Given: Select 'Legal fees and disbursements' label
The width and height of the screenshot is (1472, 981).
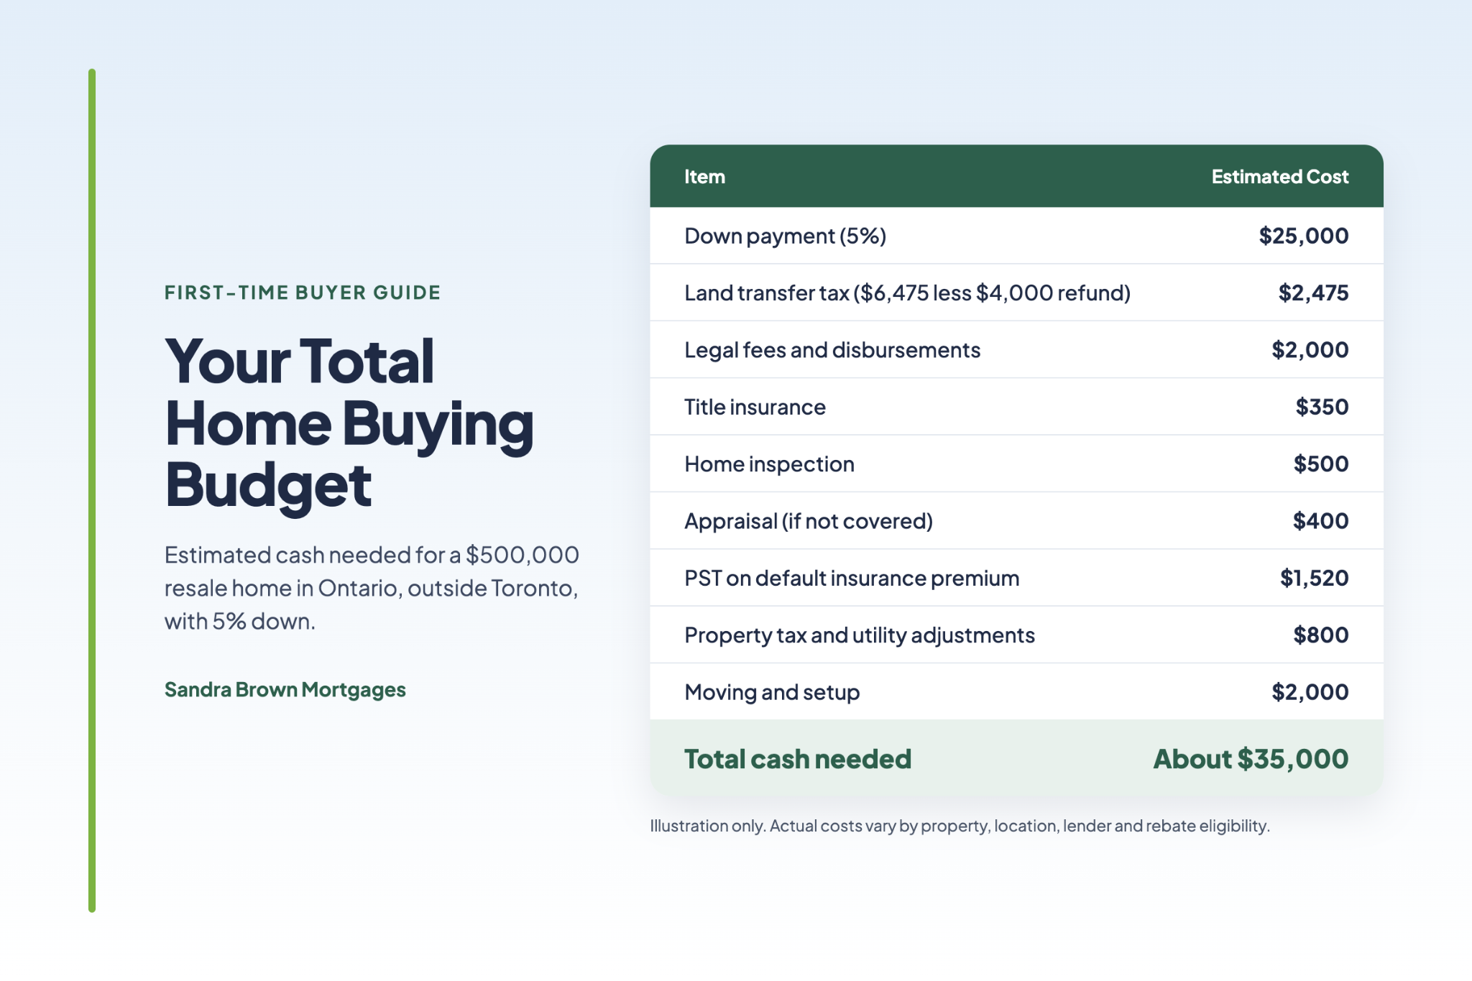Looking at the screenshot, I should (x=832, y=350).
